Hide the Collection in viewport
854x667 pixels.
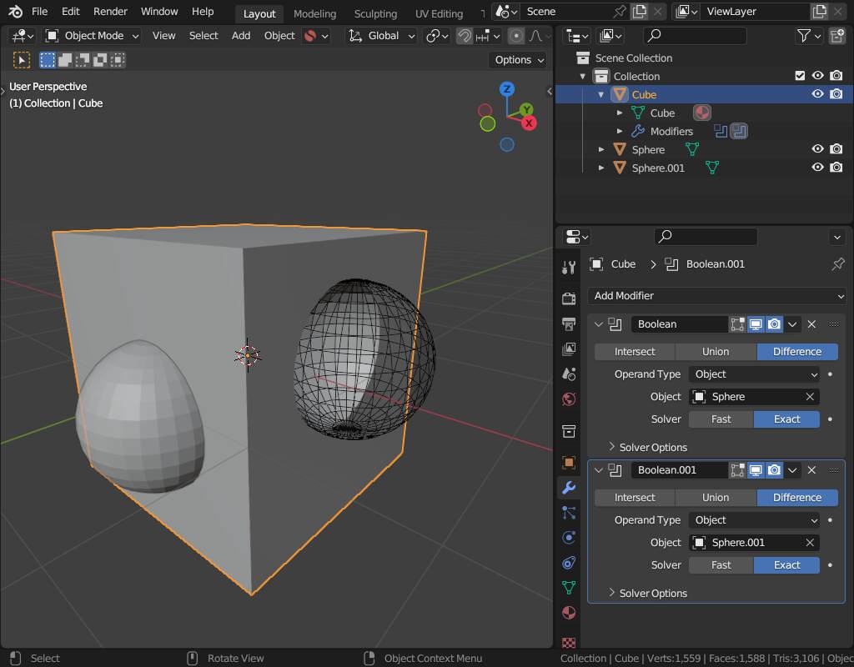[x=817, y=76]
